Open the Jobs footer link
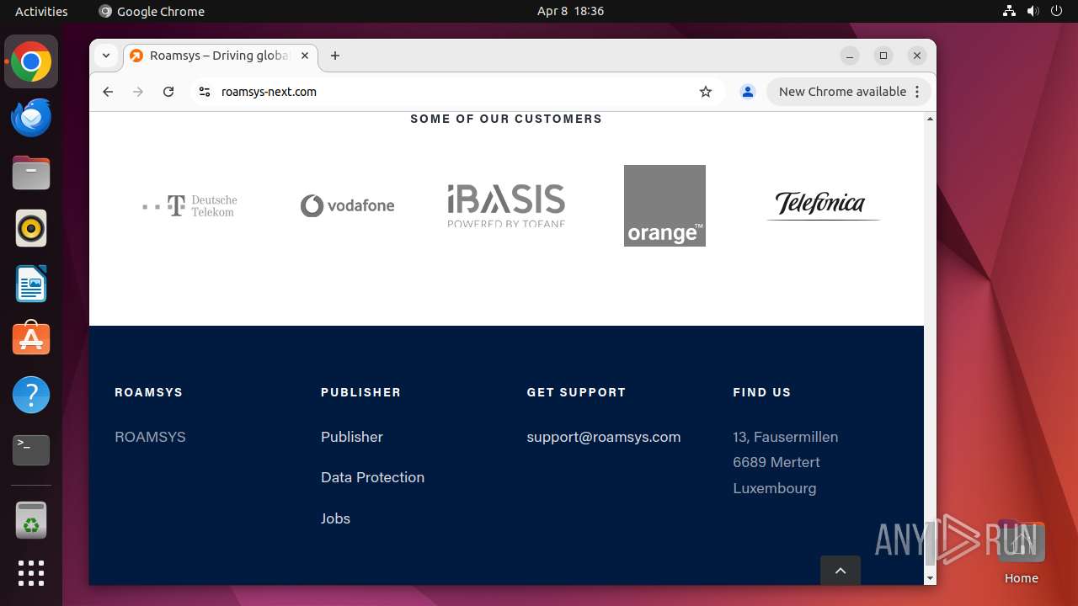Image resolution: width=1078 pixels, height=606 pixels. pos(335,518)
